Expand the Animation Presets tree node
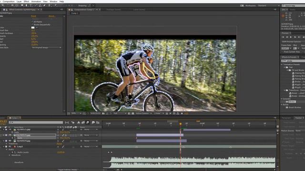 pyautogui.click(x=282, y=65)
